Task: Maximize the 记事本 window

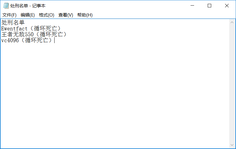Action: (209, 6)
